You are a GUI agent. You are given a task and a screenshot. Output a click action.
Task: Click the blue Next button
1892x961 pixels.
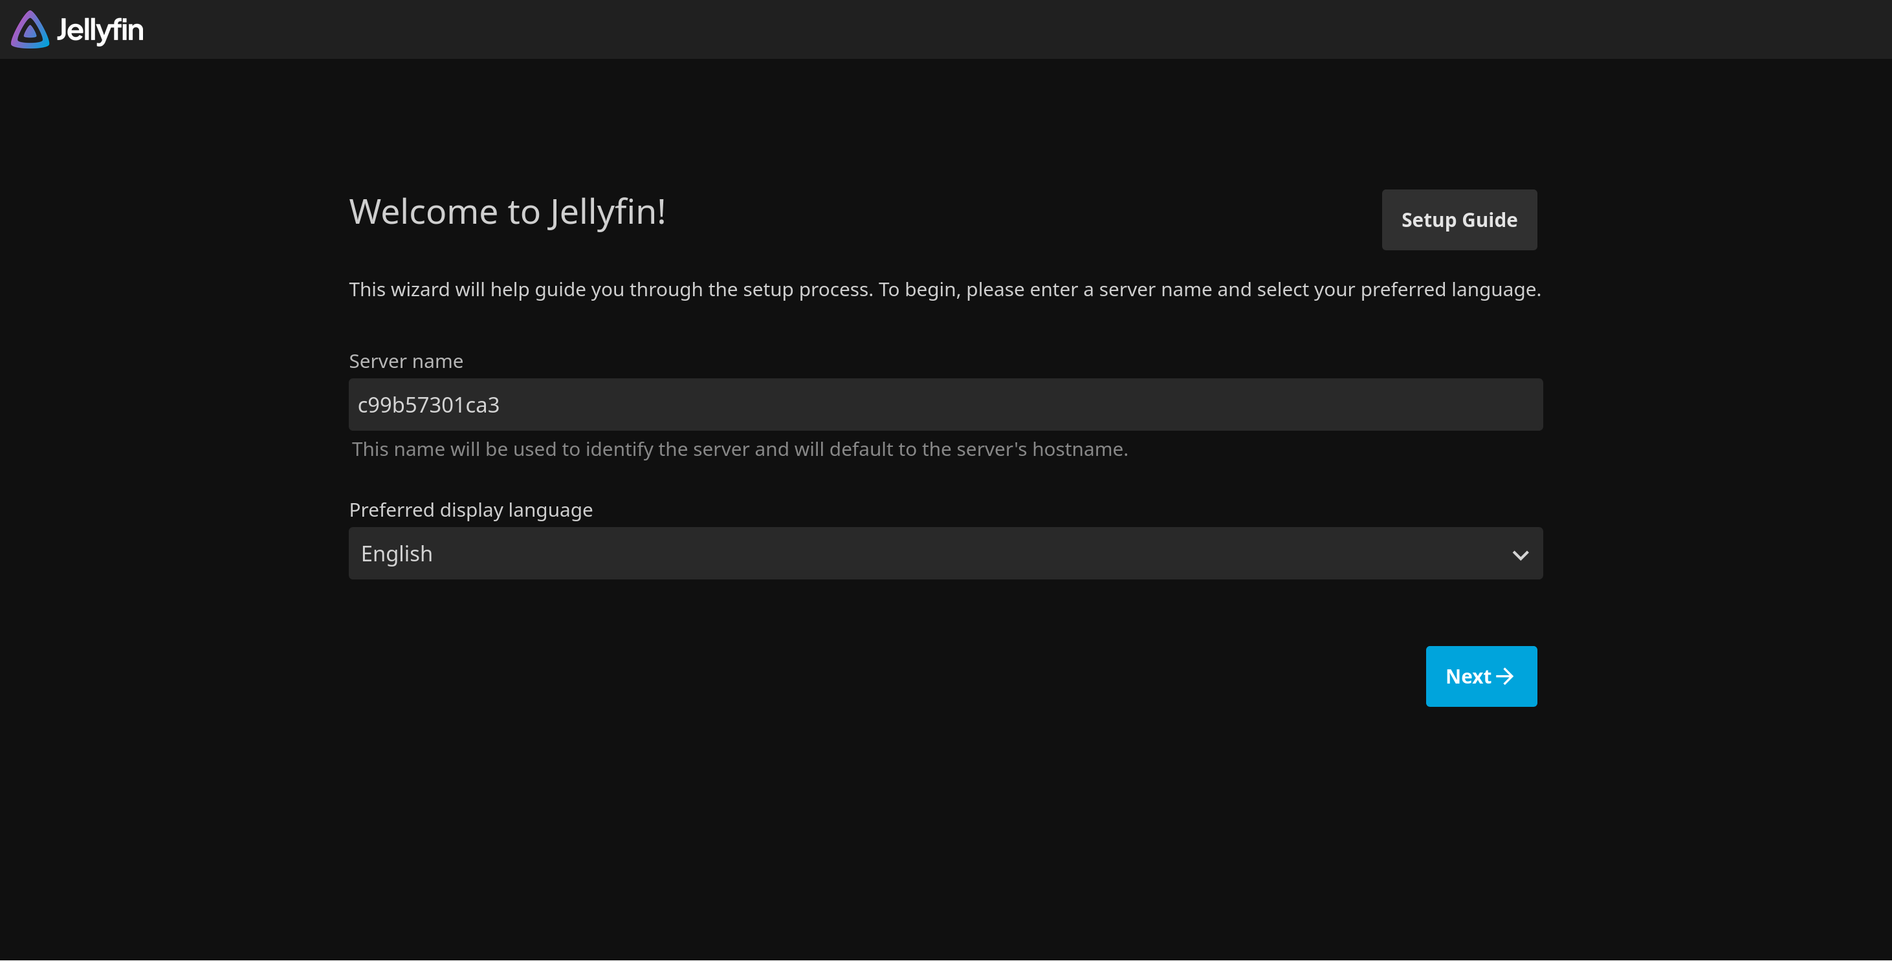(x=1480, y=675)
